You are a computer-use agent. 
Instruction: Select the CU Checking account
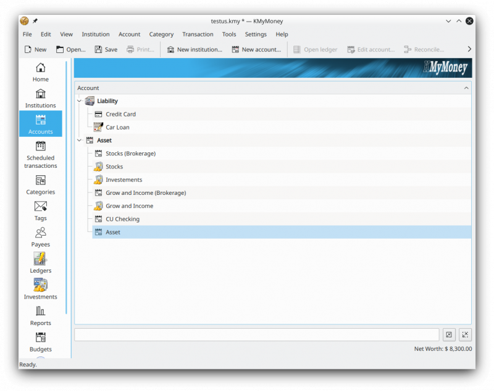point(282,220)
